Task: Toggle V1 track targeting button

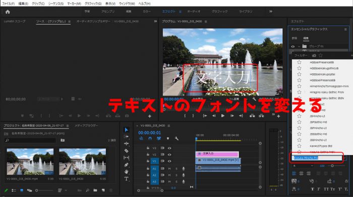Action: tap(154, 161)
